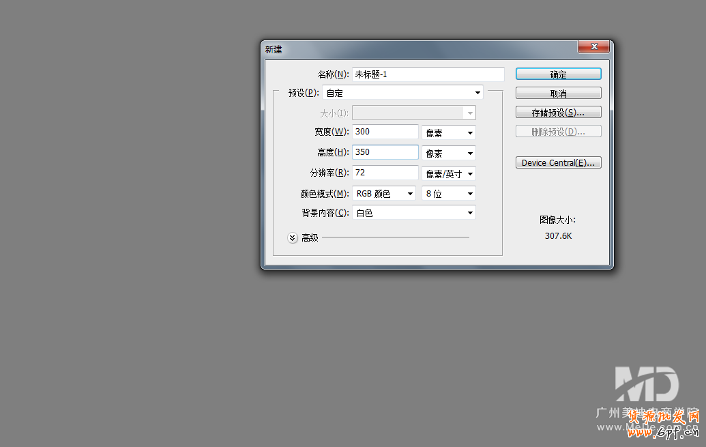This screenshot has height=447, width=706.
Task: Click the 宽度 width value field
Action: tap(385, 132)
